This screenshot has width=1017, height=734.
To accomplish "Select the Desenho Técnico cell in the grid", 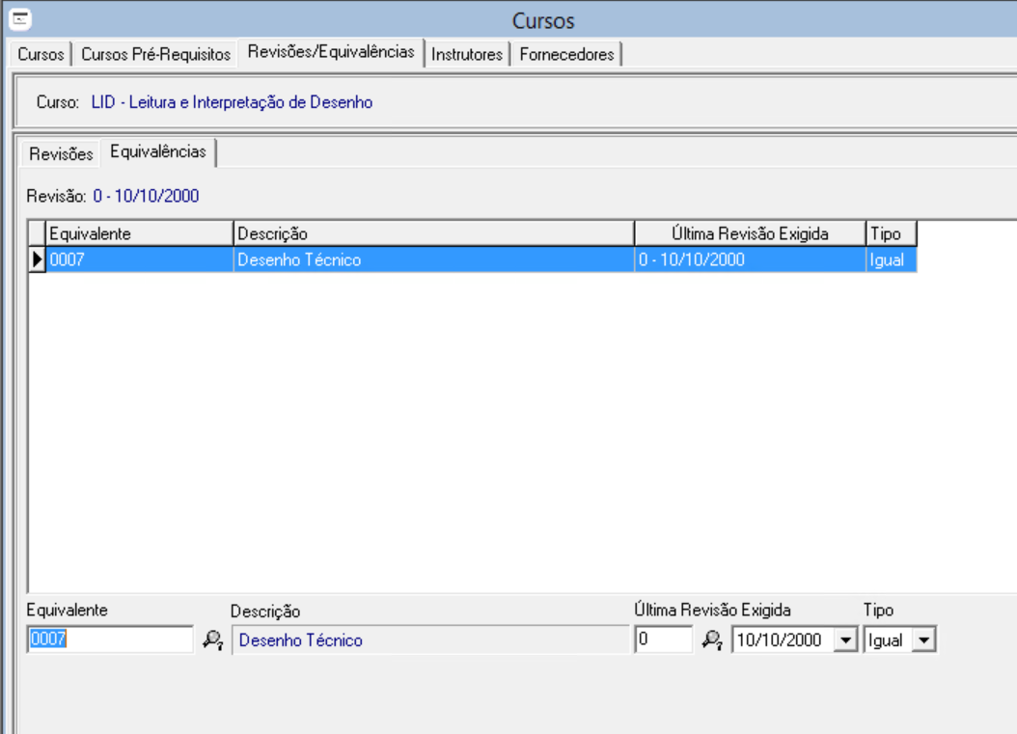I will coord(432,259).
